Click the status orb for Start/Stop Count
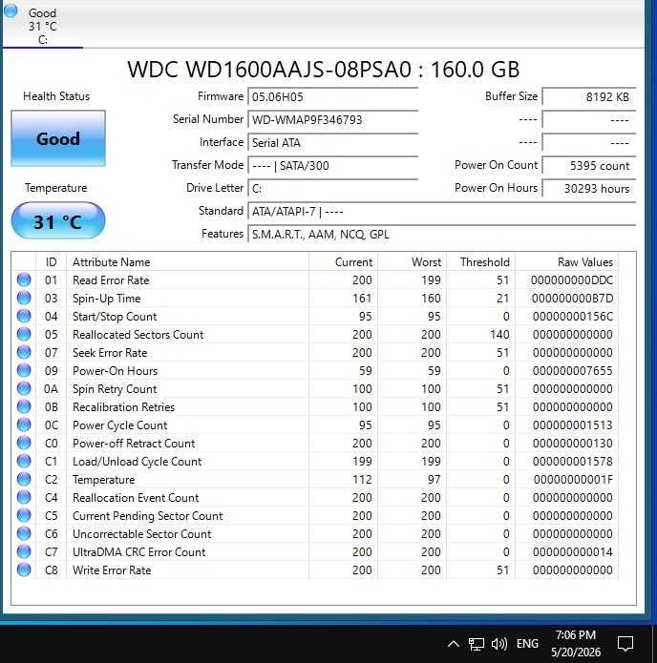 [x=24, y=316]
